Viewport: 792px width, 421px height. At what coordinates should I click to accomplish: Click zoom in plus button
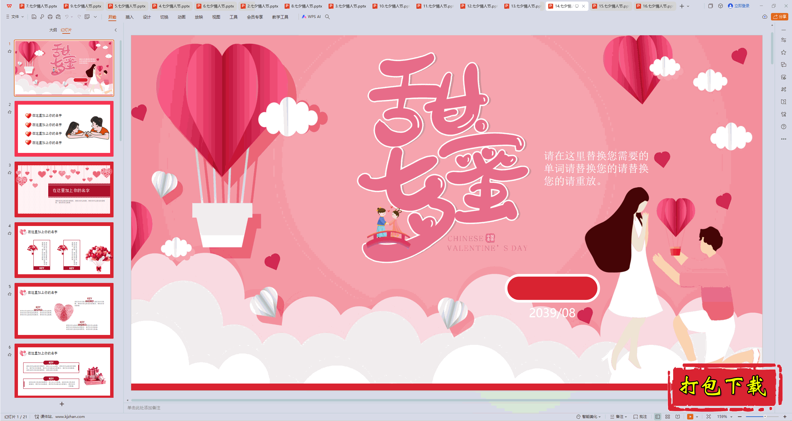pyautogui.click(x=785, y=417)
